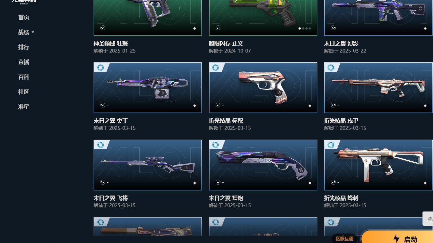Click the 折光棱晶 标配 skin name
This screenshot has height=243, width=433.
click(x=226, y=121)
